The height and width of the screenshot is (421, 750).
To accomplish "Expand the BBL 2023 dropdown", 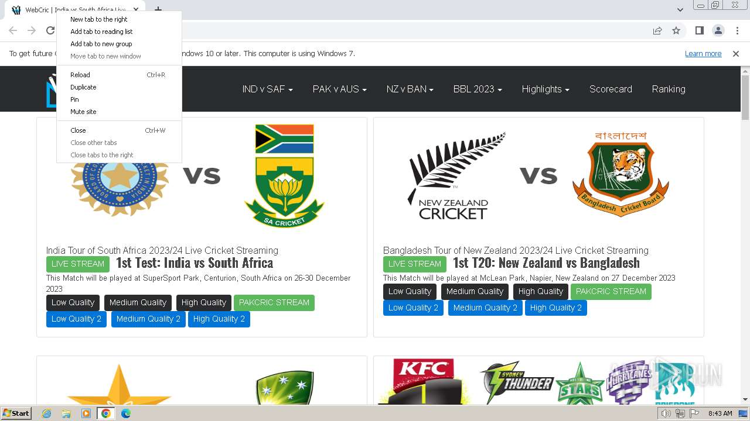I will [478, 89].
